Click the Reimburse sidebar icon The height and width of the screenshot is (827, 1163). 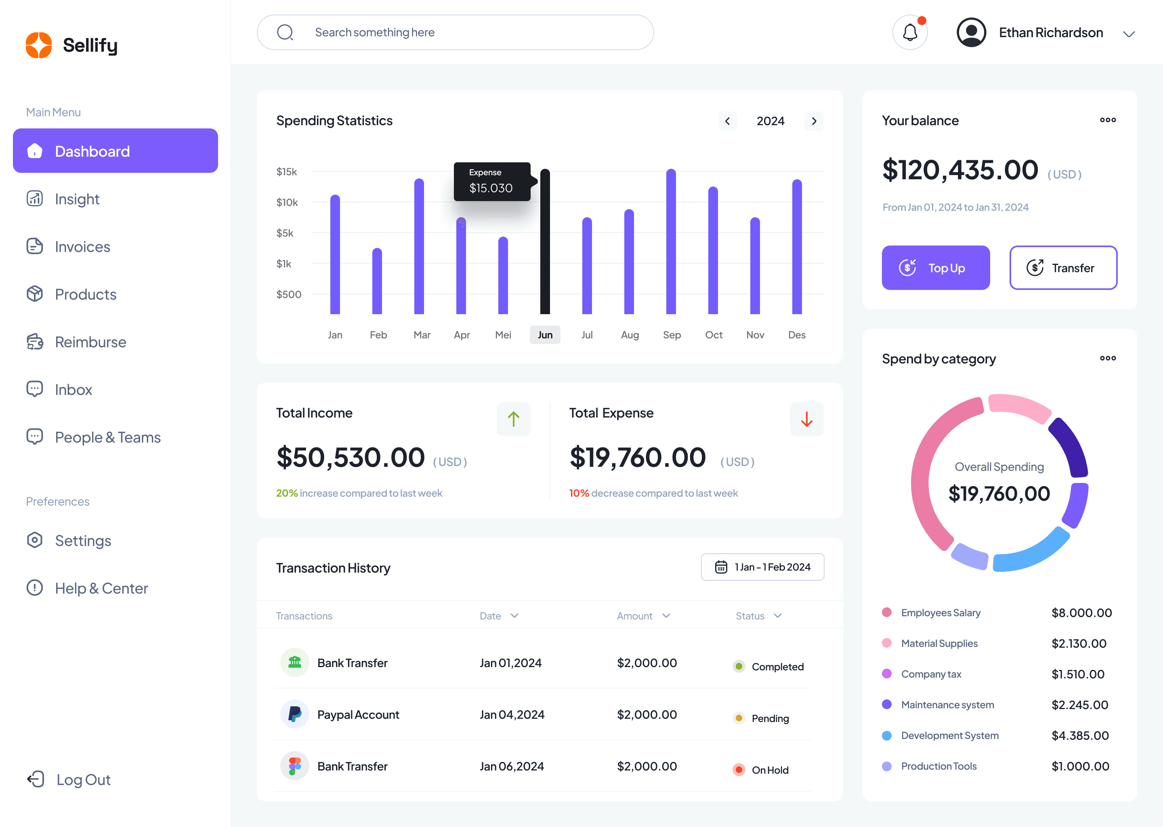34,341
